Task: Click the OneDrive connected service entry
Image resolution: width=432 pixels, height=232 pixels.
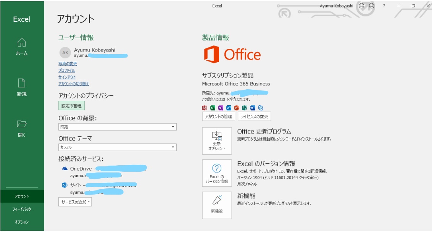Action: 104,172
